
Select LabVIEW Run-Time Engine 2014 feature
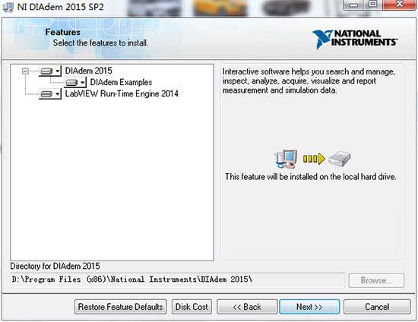pyautogui.click(x=122, y=93)
